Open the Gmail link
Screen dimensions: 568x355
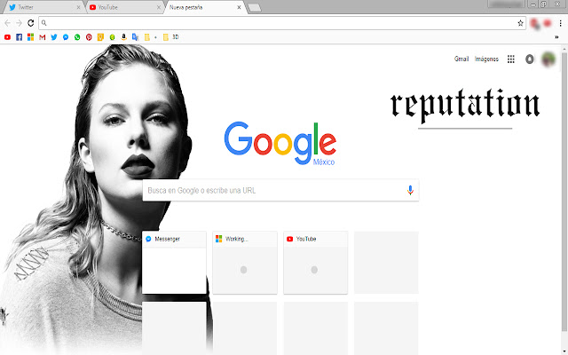tap(461, 59)
